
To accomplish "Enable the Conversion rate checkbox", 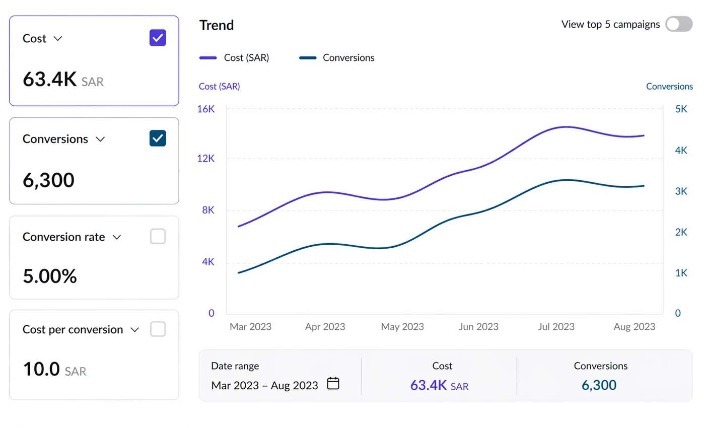I will point(158,236).
